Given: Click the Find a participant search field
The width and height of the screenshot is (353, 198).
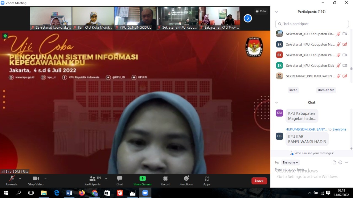Looking at the screenshot, I should (312, 24).
